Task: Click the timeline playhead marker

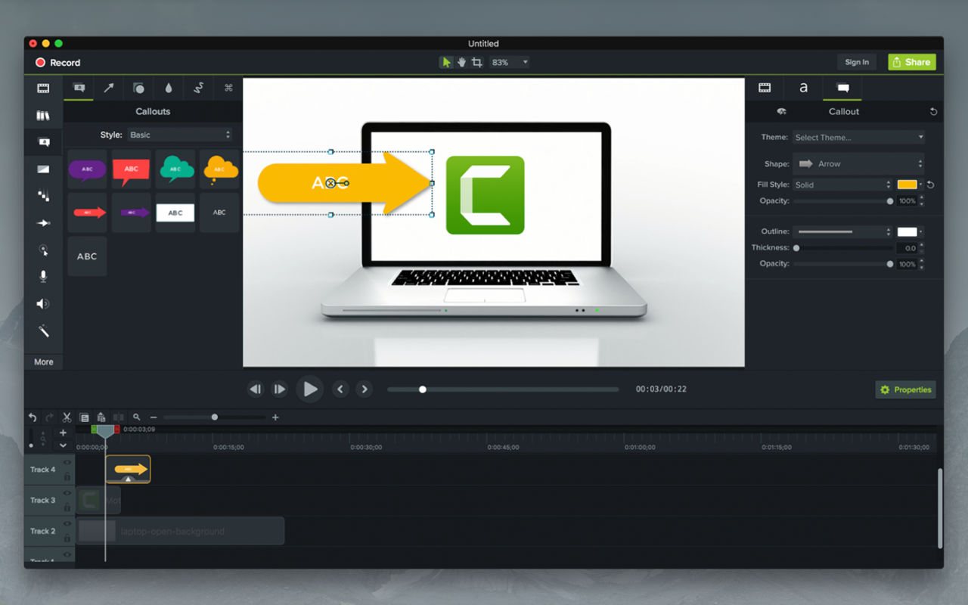Action: [x=105, y=430]
